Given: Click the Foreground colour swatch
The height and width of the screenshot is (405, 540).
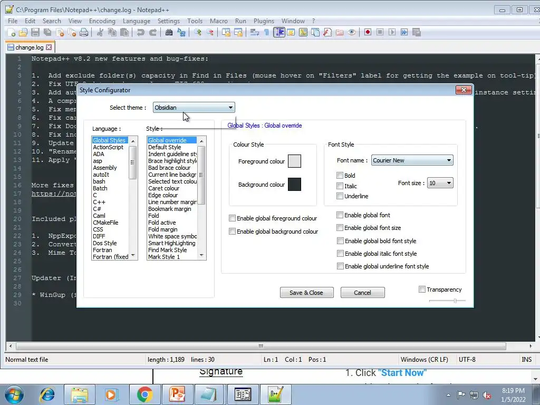Looking at the screenshot, I should (294, 161).
